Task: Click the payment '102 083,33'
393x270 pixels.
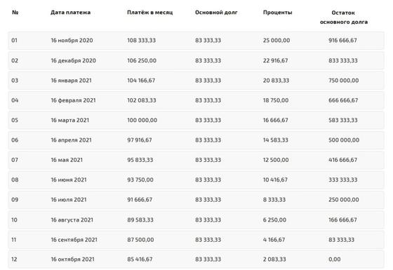Action: 142,100
